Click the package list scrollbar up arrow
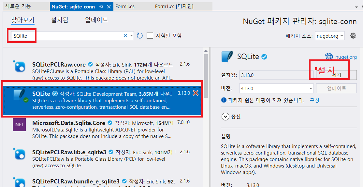The width and height of the screenshot is (363, 187). coord(206,51)
